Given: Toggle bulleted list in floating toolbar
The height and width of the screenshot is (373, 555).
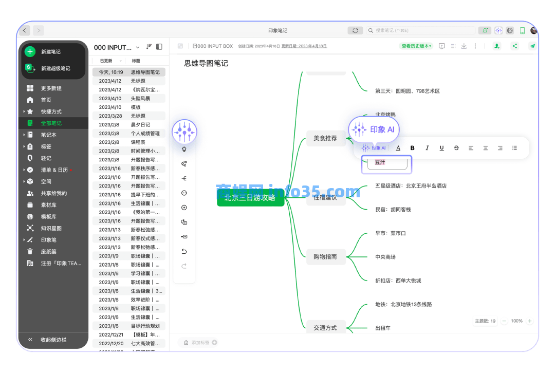Looking at the screenshot, I should 514,148.
